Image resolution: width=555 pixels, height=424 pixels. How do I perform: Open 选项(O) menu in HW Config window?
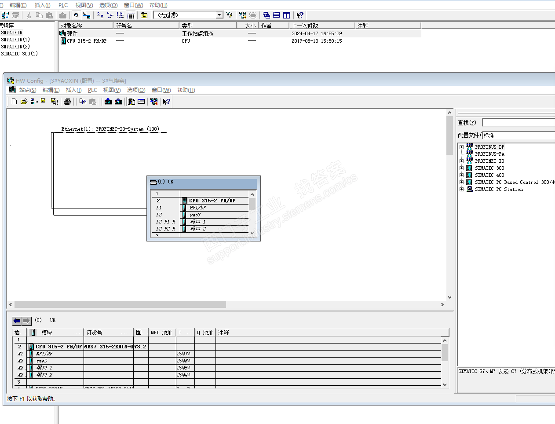[136, 90]
